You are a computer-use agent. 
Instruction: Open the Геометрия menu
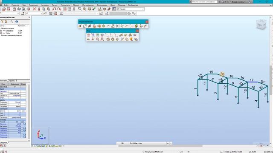point(33,5)
